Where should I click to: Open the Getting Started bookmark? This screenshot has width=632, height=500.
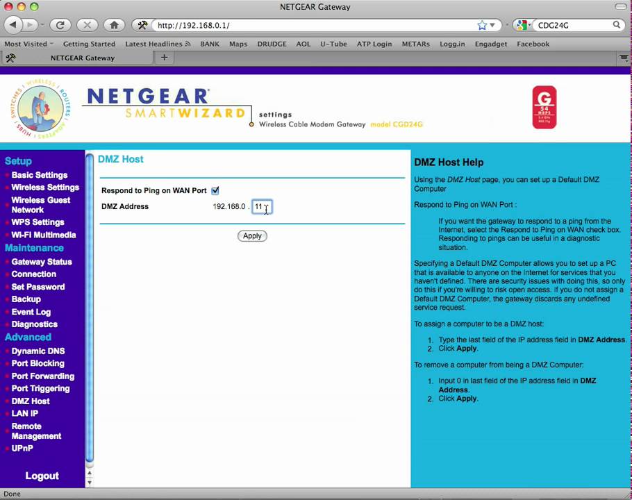click(x=89, y=44)
